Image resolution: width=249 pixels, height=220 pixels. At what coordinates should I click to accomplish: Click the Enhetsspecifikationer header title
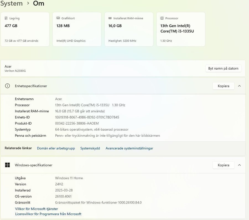(31, 86)
